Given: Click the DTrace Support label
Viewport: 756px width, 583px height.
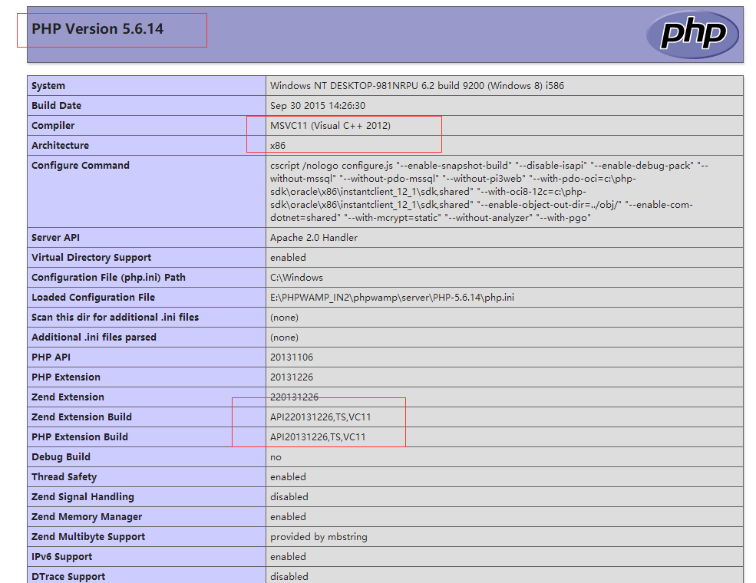Looking at the screenshot, I should (68, 577).
